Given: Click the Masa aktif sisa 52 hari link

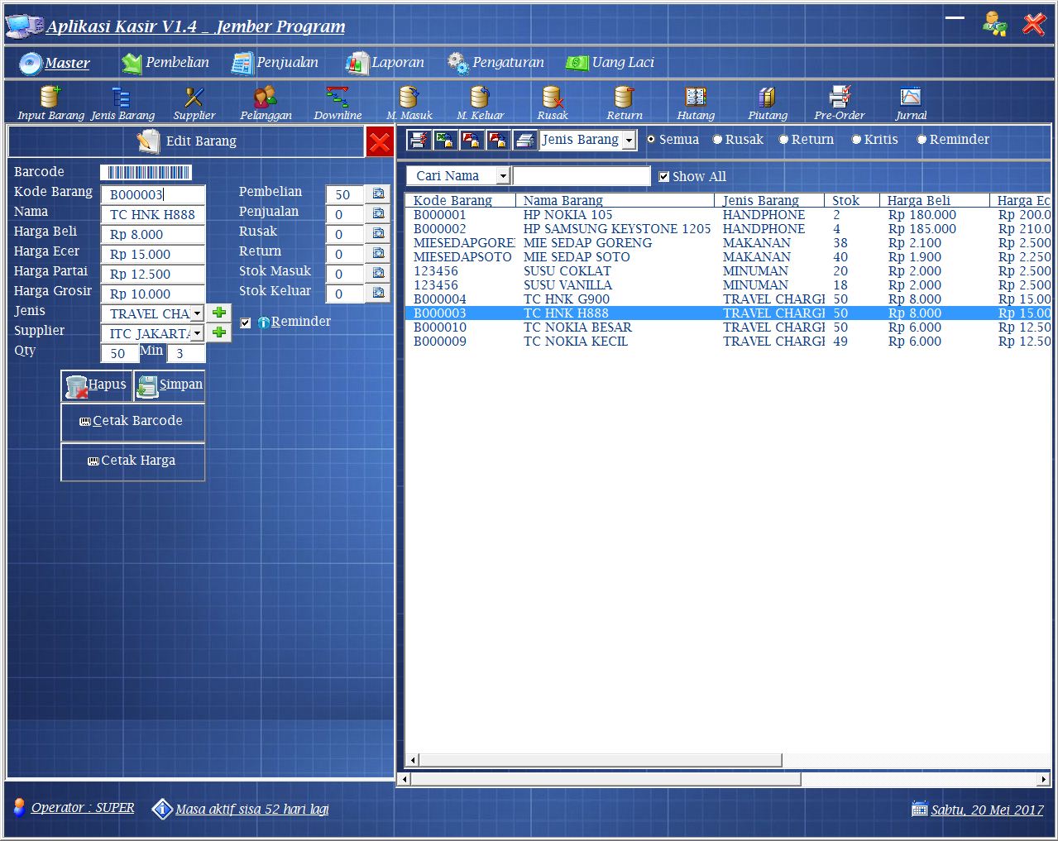Looking at the screenshot, I should point(251,809).
